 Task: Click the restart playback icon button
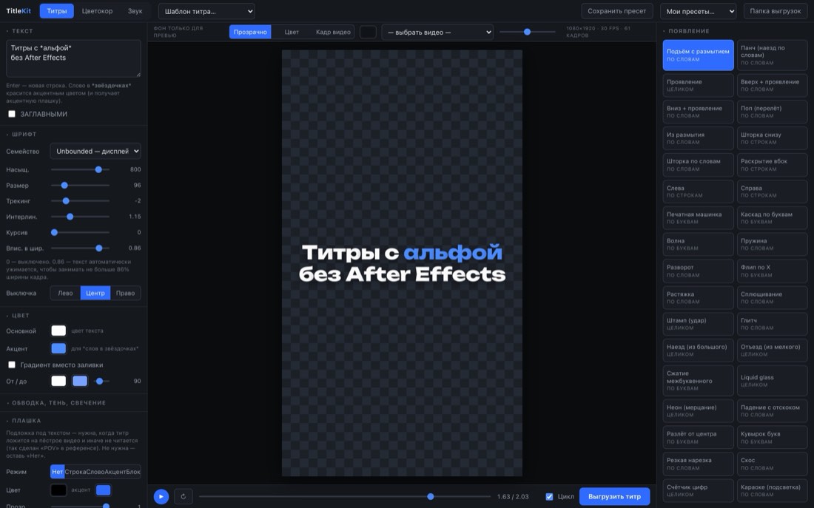(x=184, y=497)
